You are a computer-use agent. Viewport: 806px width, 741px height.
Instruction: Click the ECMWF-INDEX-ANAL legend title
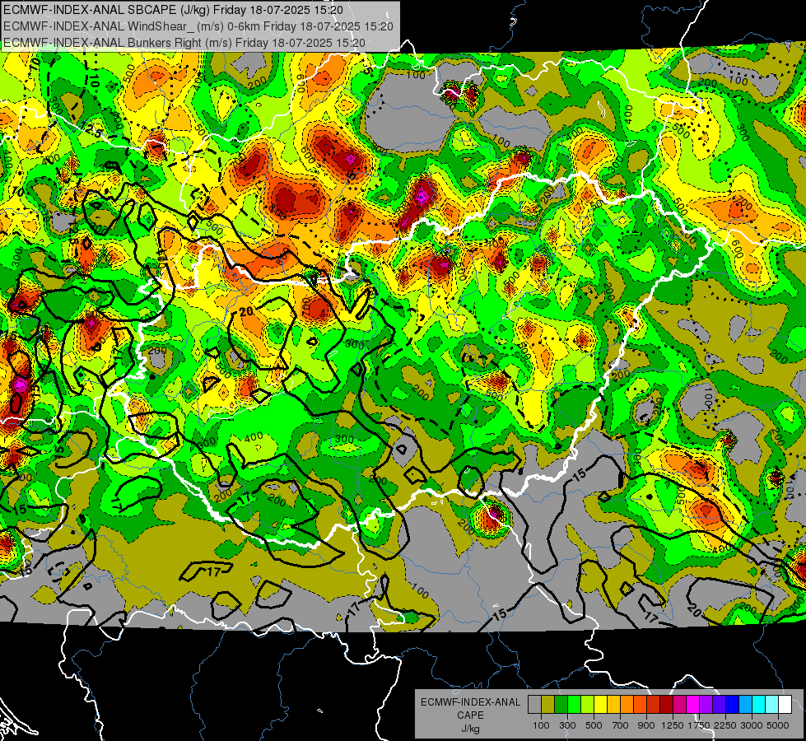[x=470, y=702]
